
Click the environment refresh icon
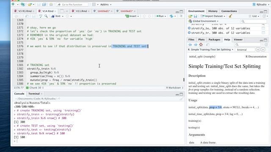[264, 16]
